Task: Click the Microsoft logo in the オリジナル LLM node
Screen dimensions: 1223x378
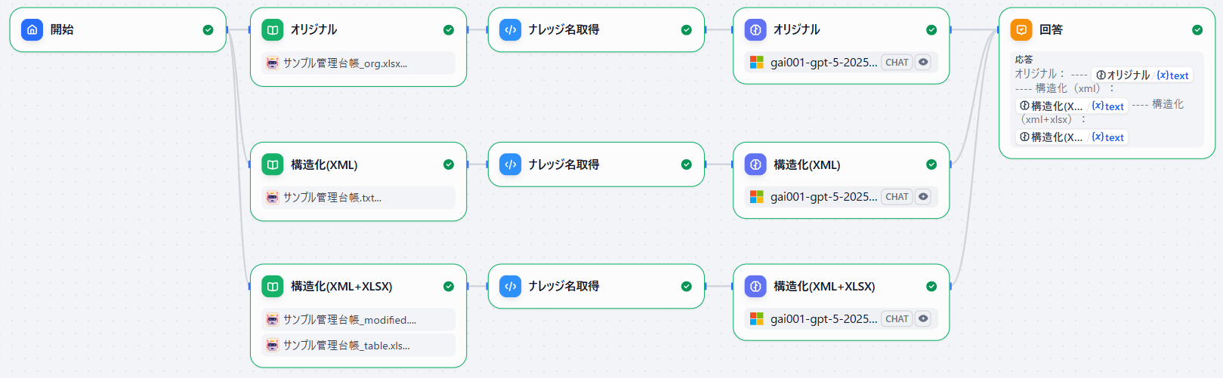Action: [x=756, y=63]
